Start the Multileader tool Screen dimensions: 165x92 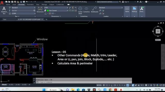pyautogui.click(x=95, y=10)
